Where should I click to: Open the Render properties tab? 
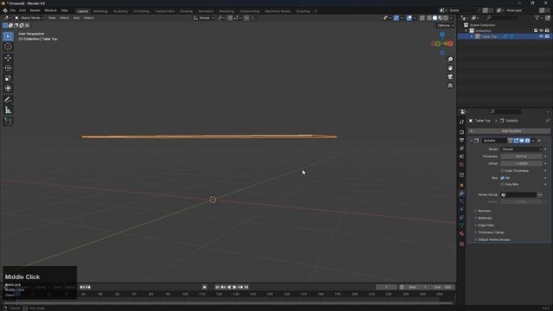pos(461,132)
